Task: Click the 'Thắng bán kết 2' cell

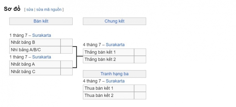Action: [x=108, y=60]
